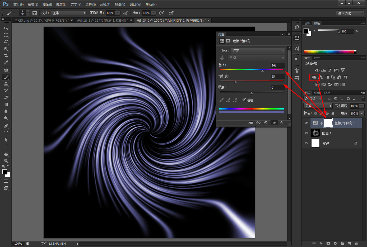
Task: Select the Rectangular Marquee tool
Action: pyautogui.click(x=6, y=35)
